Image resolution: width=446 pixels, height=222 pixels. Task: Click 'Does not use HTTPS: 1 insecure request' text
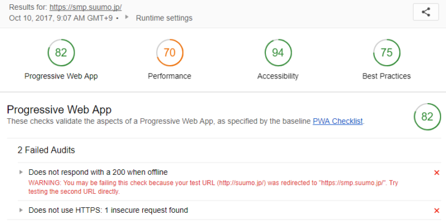coord(108,210)
